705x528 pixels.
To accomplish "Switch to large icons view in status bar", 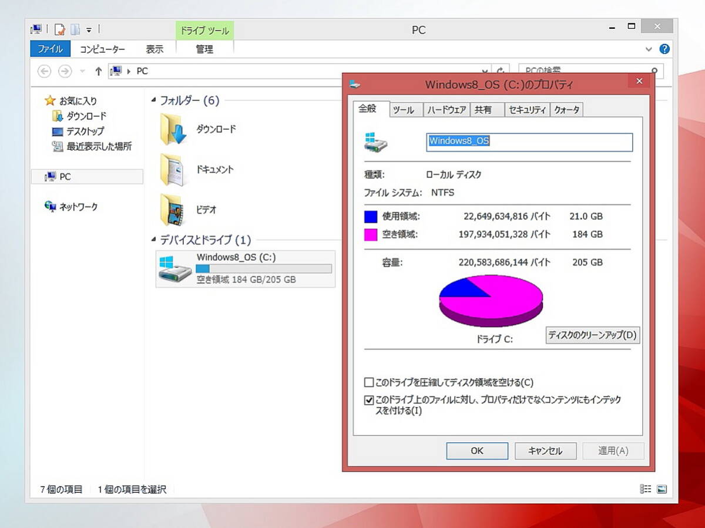I will (x=662, y=489).
